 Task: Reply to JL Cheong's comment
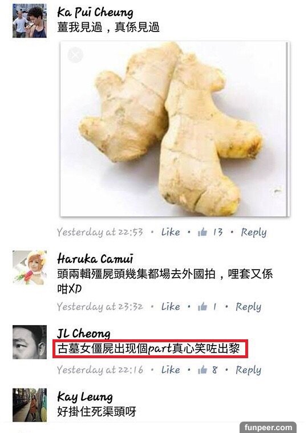248,370
